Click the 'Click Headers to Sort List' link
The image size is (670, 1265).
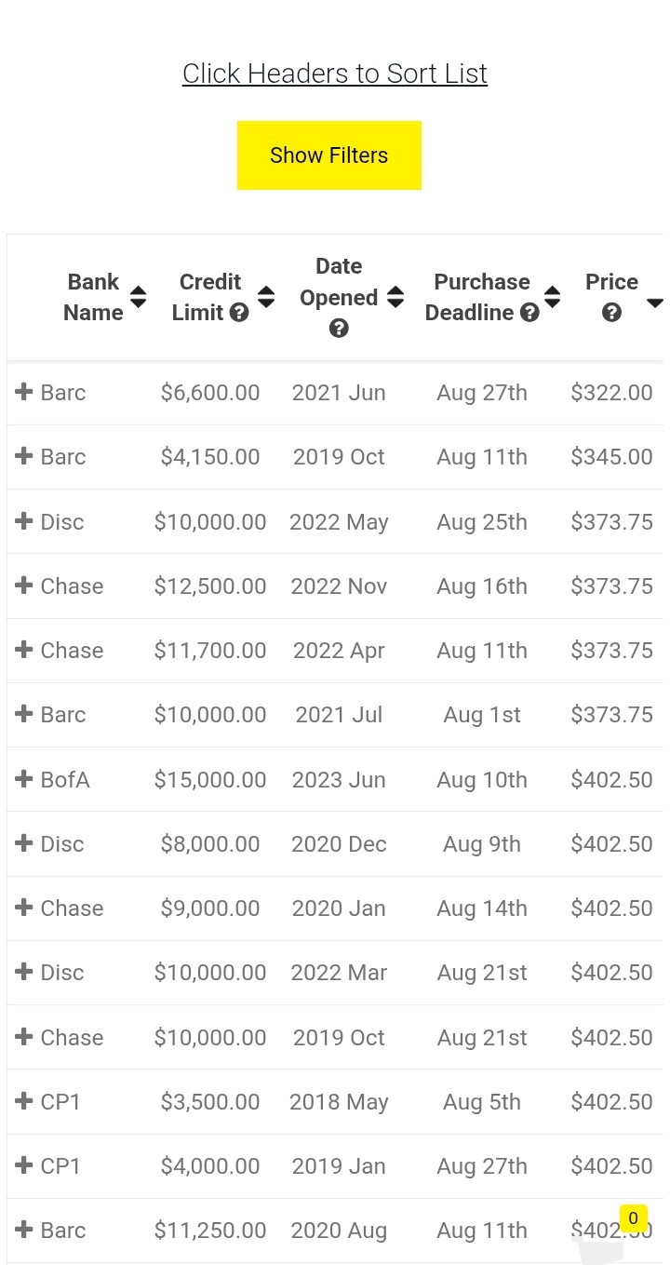335,74
